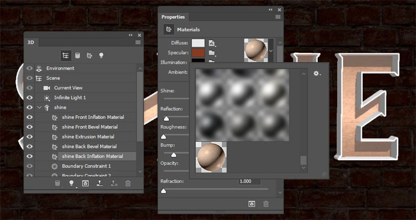Select shine Front Inflation Material
The height and width of the screenshot is (220, 416).
[x=93, y=117]
